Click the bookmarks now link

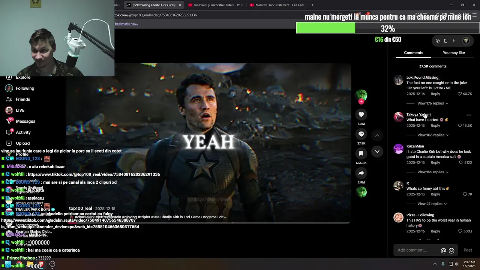tap(126, 24)
